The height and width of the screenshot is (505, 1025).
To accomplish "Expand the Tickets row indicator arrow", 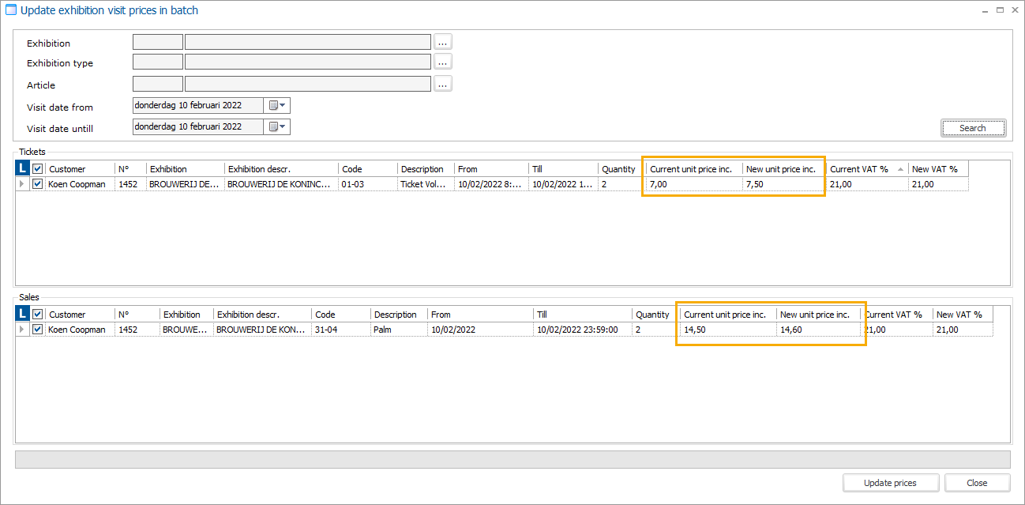I will [22, 184].
